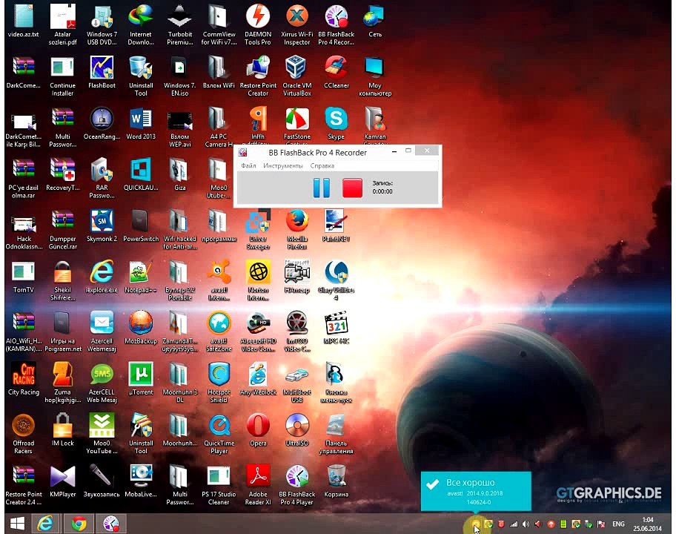Click the avast Все хорошо notification
The image size is (676, 534).
[476, 491]
